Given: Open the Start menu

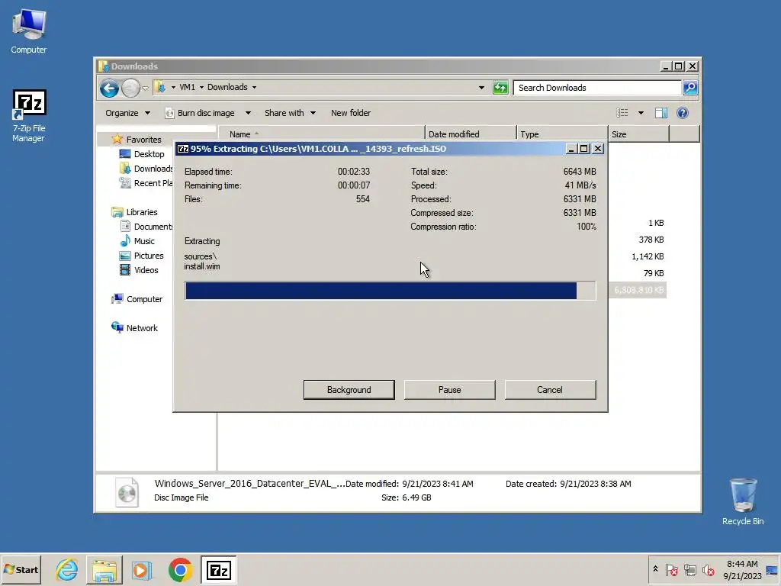Looking at the screenshot, I should point(21,569).
